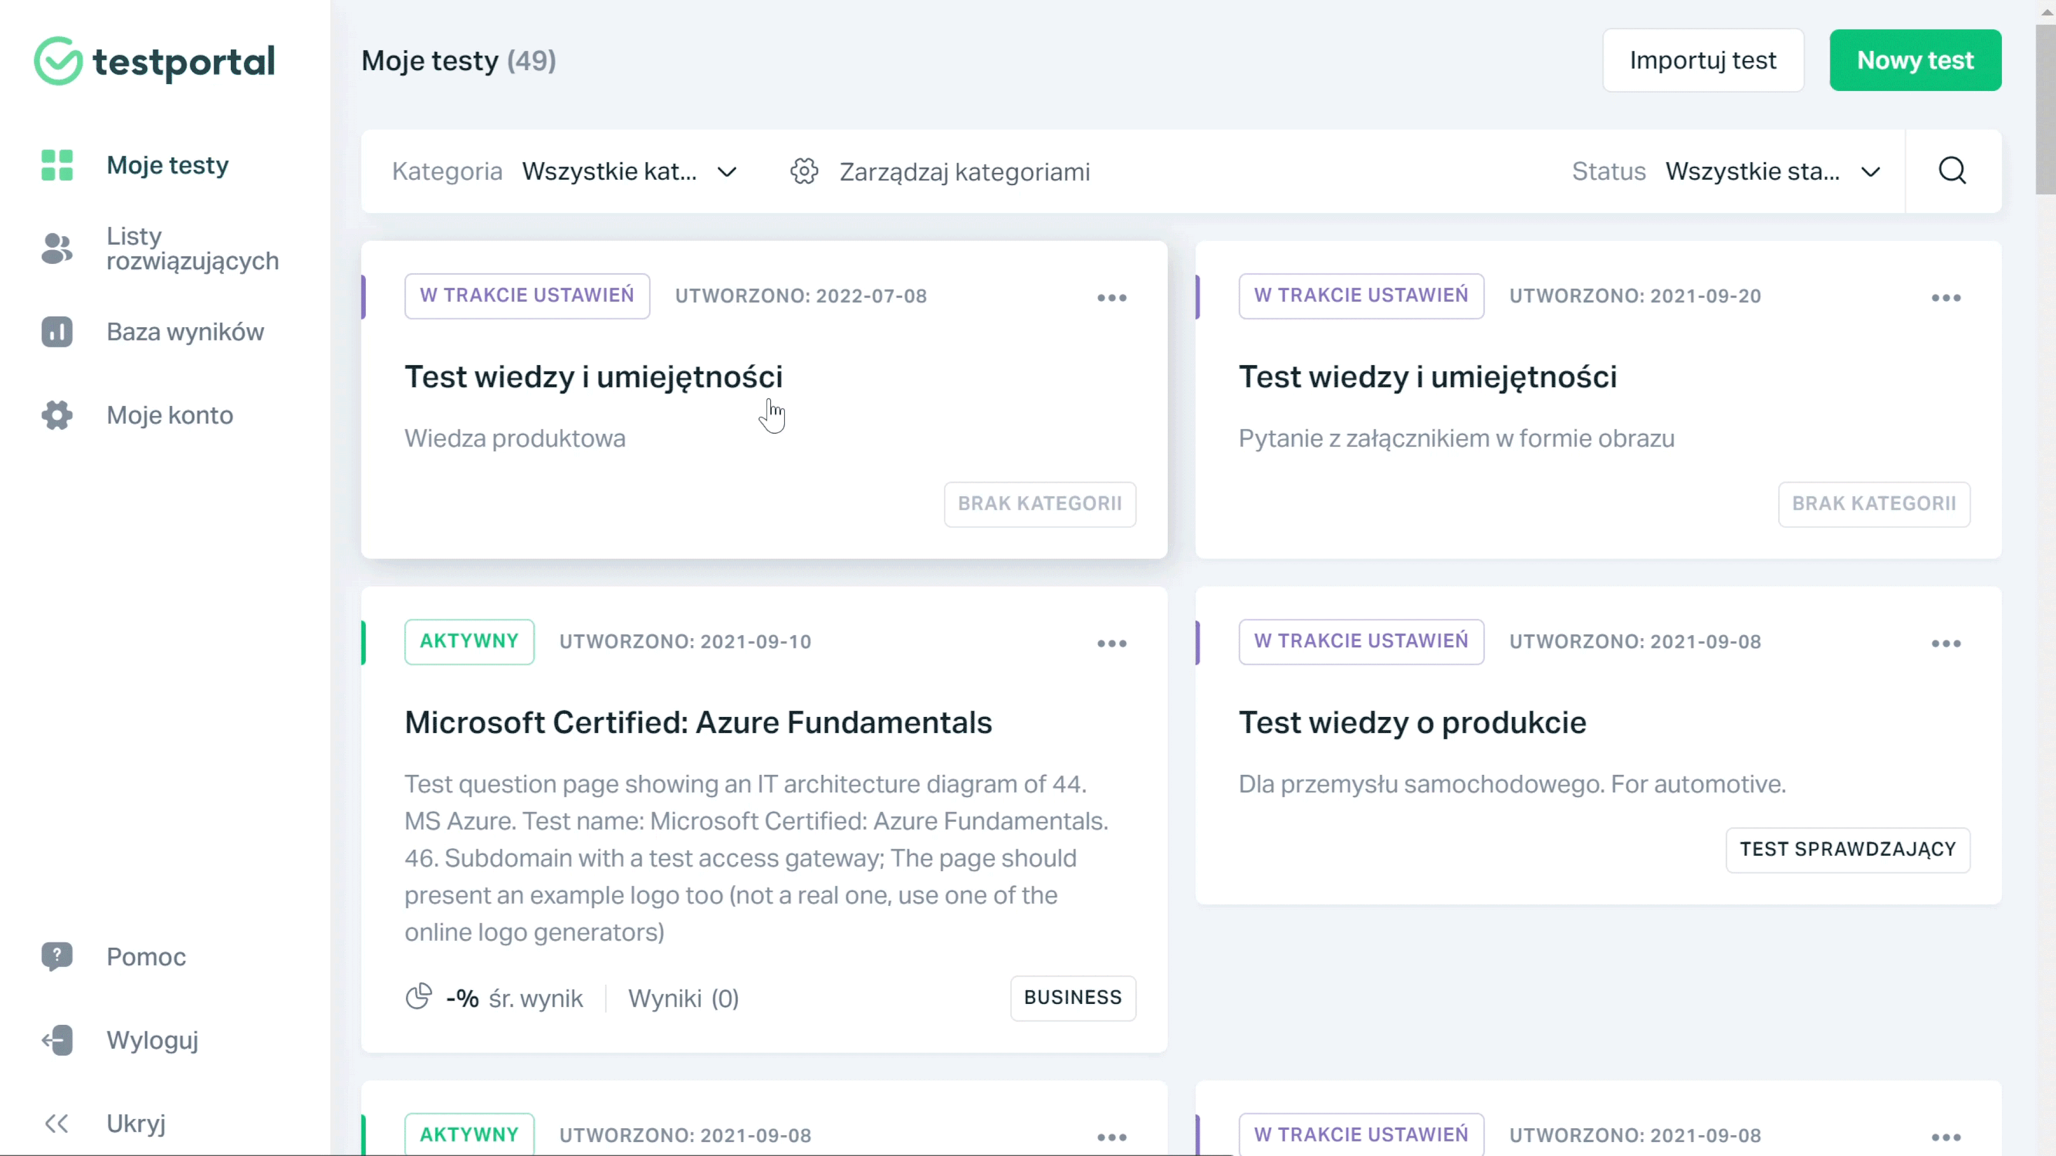Open Test wiedzy i umiejętności with Wiedza produktowa

(x=593, y=376)
